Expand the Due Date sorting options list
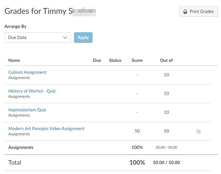Viewport: 221px width, 174px height. (x=37, y=38)
